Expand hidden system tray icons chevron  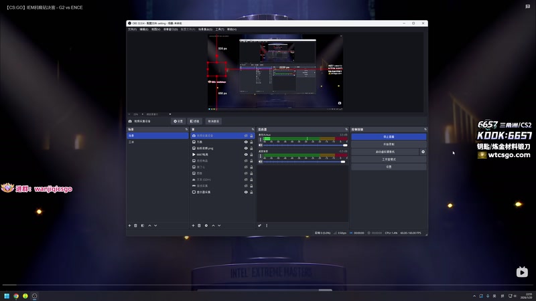click(x=474, y=296)
